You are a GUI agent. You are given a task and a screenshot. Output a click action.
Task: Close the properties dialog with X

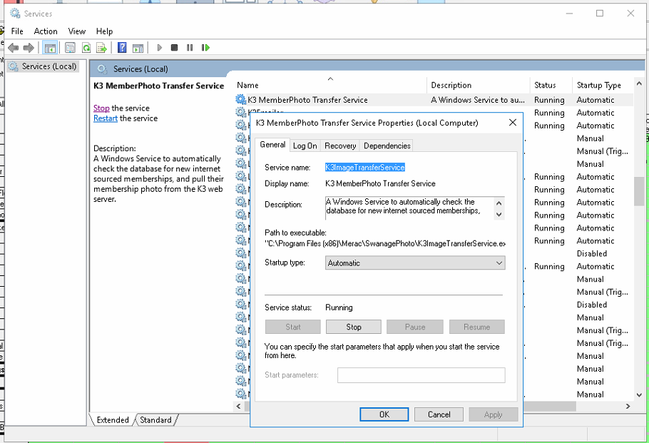(512, 123)
